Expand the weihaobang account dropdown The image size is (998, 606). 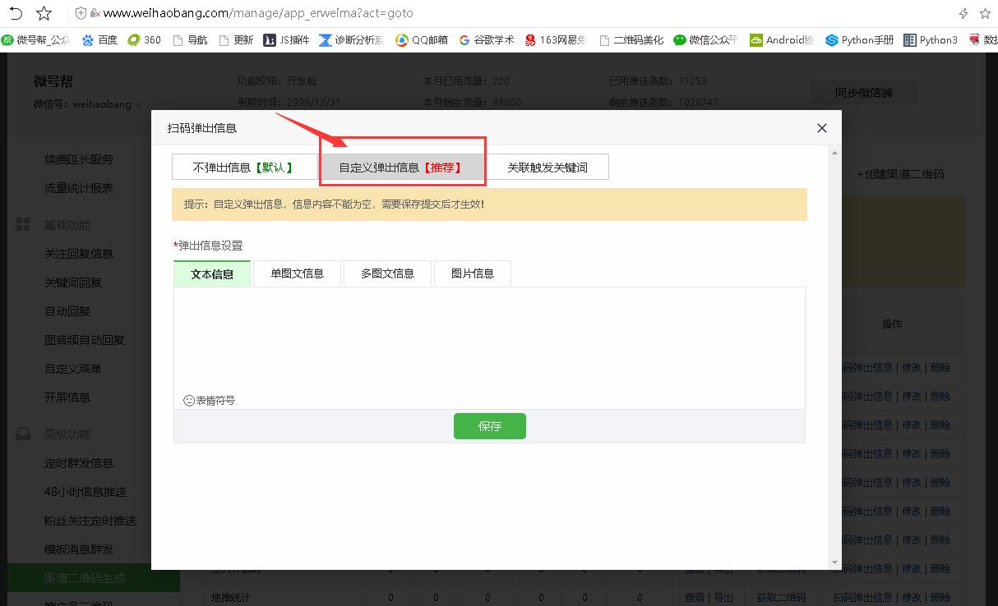pyautogui.click(x=139, y=105)
